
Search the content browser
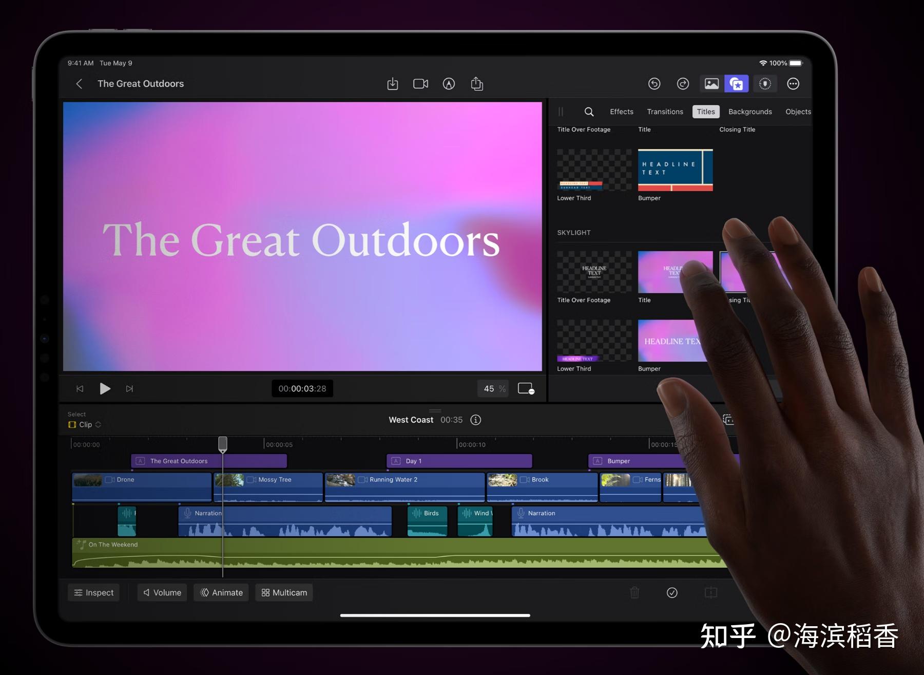point(589,111)
